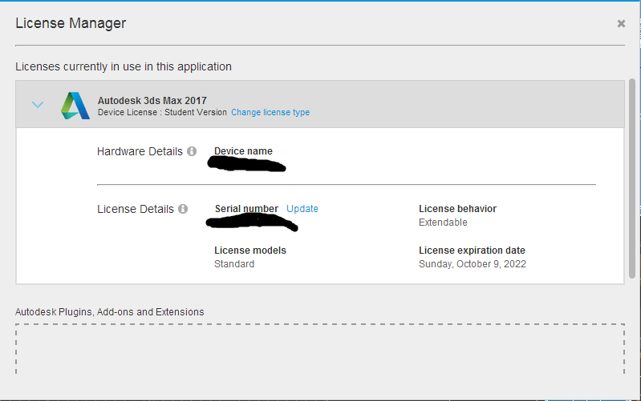641x401 pixels.
Task: Click the License Details info icon
Action: (x=183, y=209)
